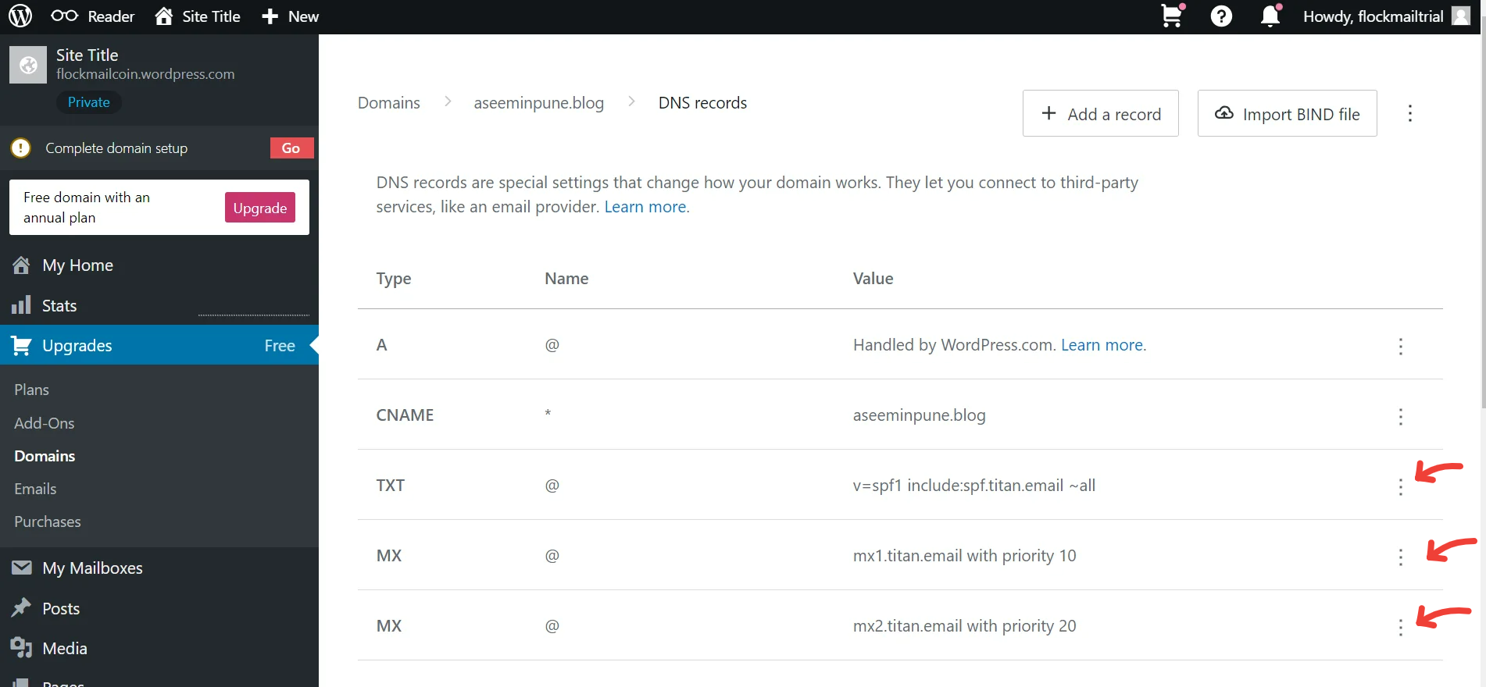Screen dimensions: 1486x687
Task: Click the mx2.titan.email with priority 20 text
Action: click(965, 626)
